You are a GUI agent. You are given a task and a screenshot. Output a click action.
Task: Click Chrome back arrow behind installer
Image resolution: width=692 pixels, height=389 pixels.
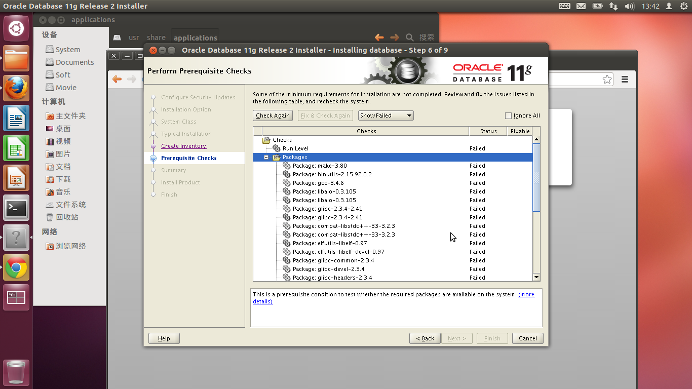click(117, 79)
